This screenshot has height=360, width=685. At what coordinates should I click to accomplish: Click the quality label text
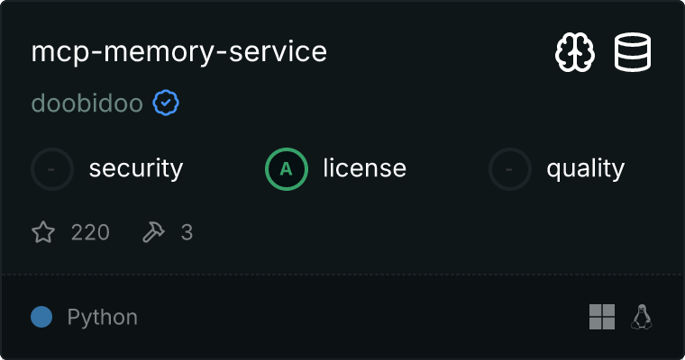pos(585,168)
